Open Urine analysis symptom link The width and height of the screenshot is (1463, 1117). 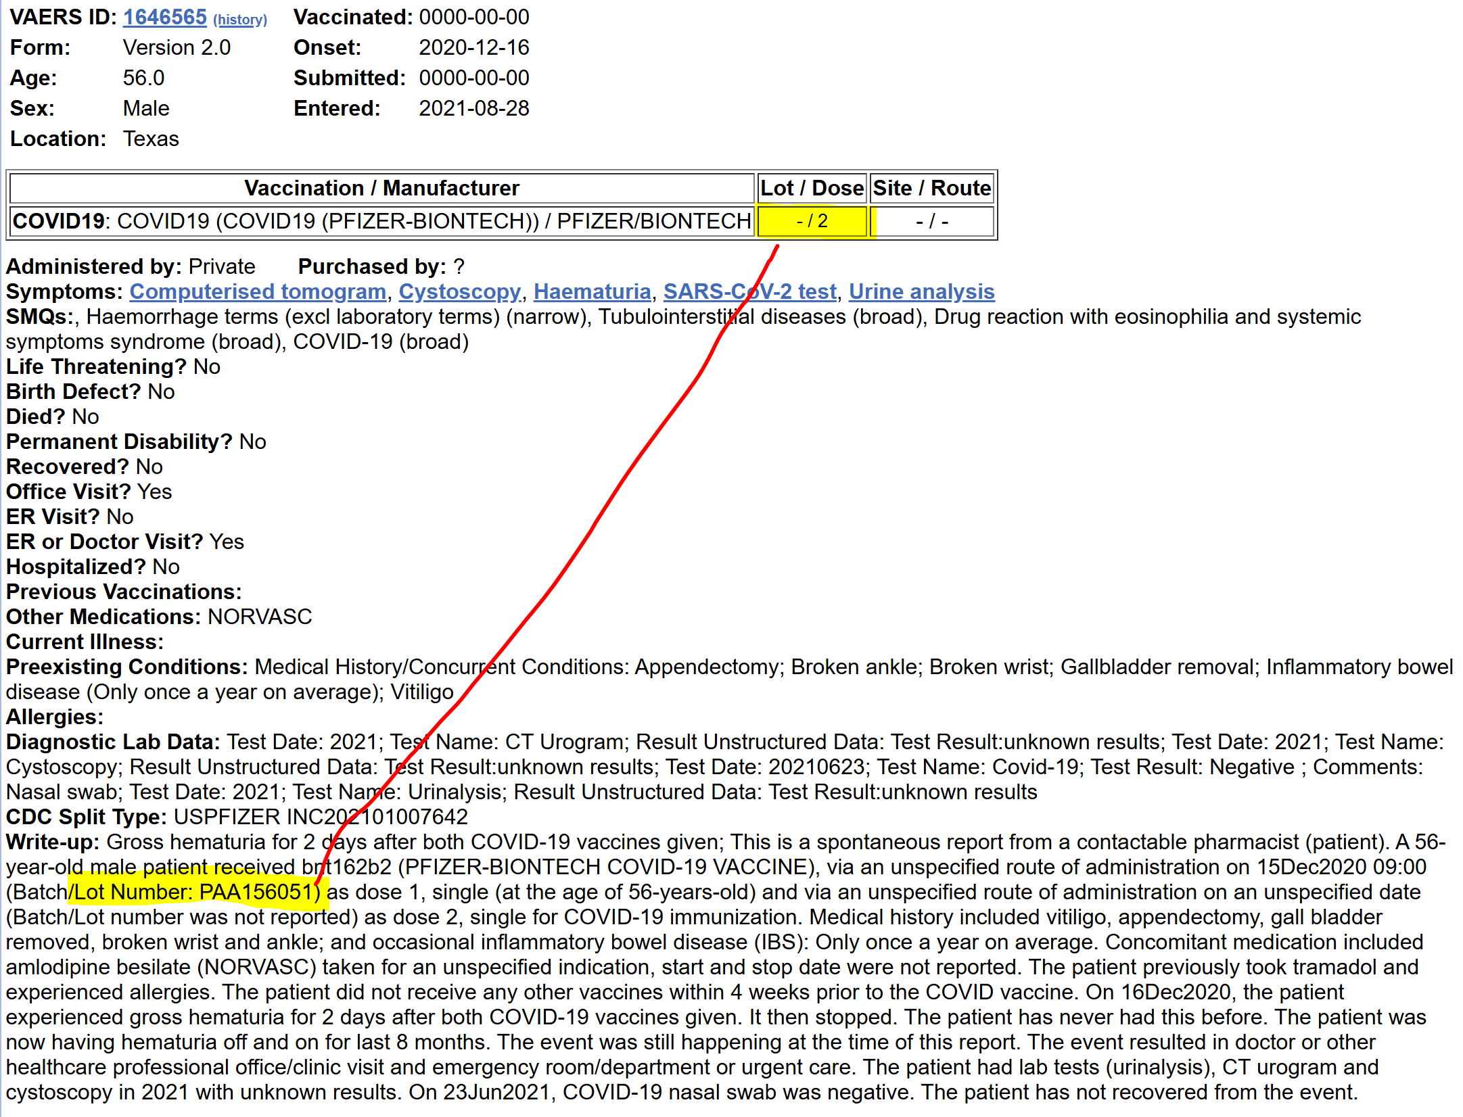[x=921, y=291]
